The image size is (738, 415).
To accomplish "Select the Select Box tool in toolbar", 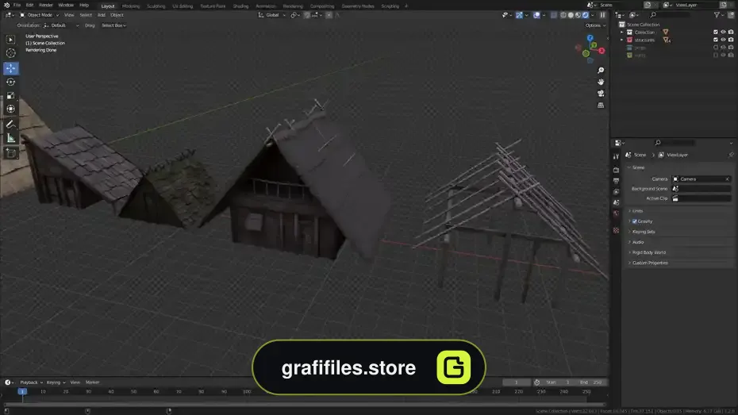I will [10, 40].
